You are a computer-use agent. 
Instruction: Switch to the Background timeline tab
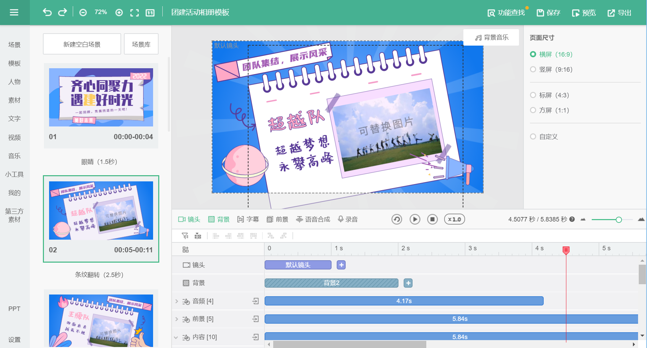(219, 219)
